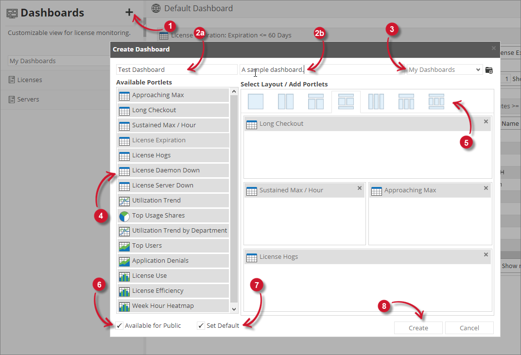Remove the License Hogs portlet from the layout

pyautogui.click(x=486, y=254)
